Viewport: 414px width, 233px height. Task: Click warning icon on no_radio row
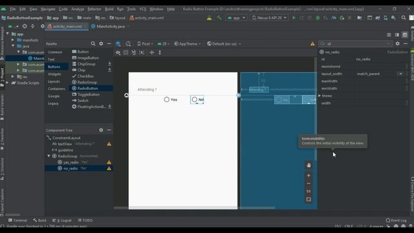(x=109, y=168)
